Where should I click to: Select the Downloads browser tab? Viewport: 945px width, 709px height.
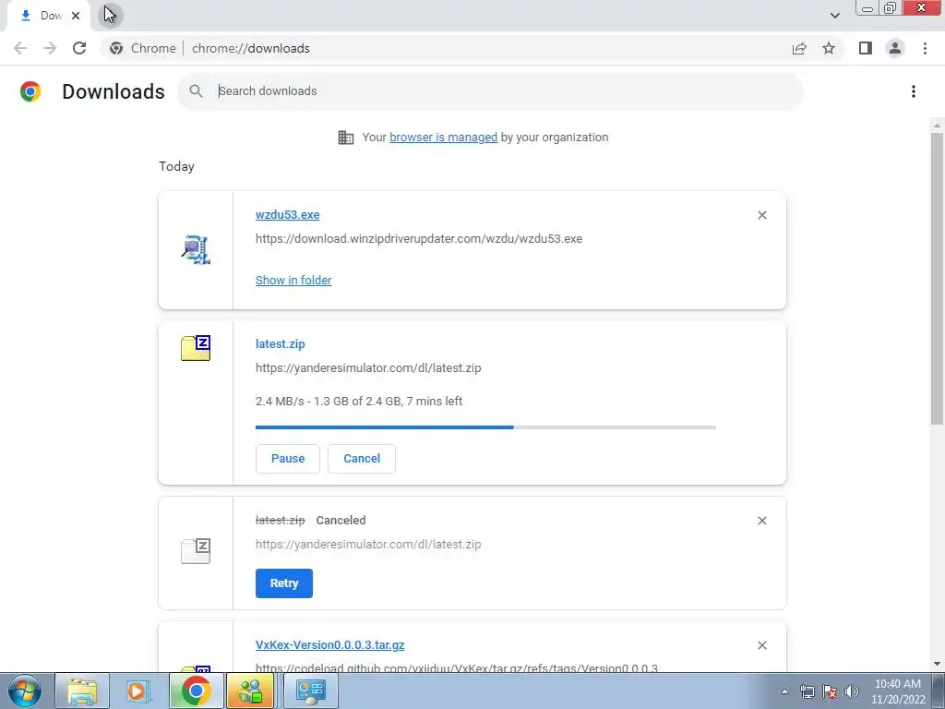[48, 17]
